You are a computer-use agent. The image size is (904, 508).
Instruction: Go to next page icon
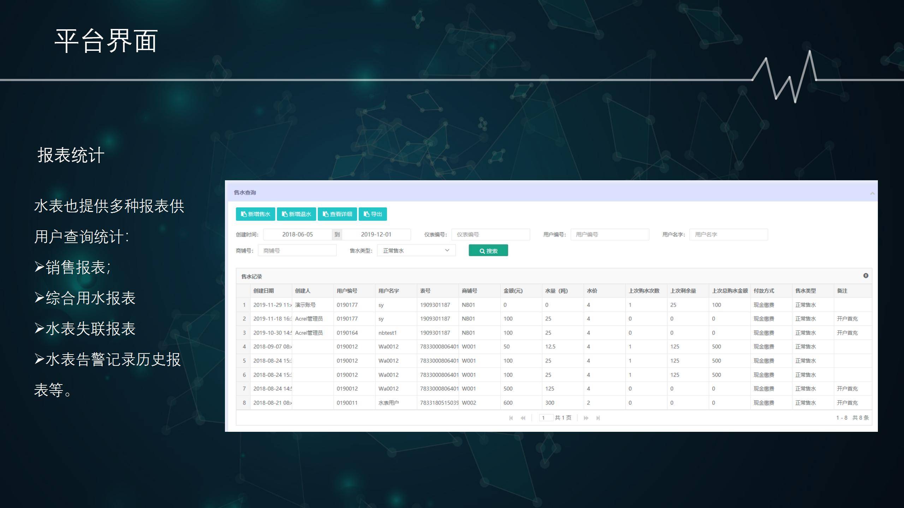[x=586, y=418]
